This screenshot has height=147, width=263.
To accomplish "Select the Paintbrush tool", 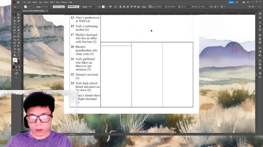I will 18,27.
